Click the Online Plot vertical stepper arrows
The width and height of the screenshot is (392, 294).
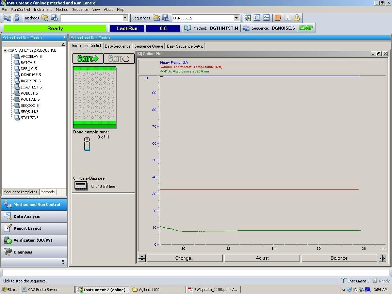pos(142,258)
